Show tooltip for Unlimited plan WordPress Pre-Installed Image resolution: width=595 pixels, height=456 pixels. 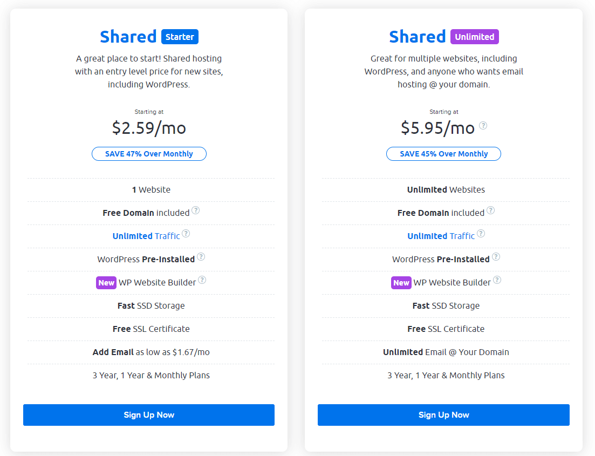pyautogui.click(x=496, y=257)
